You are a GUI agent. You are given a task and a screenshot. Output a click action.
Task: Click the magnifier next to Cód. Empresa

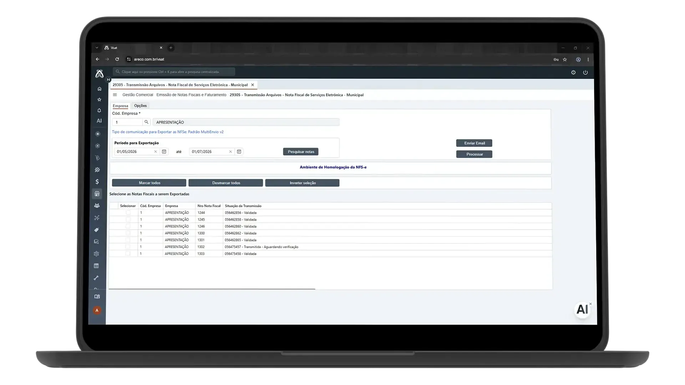146,122
